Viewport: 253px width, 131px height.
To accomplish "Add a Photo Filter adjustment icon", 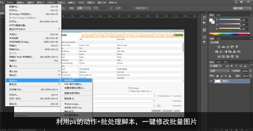I will pyautogui.click(x=230, y=52).
